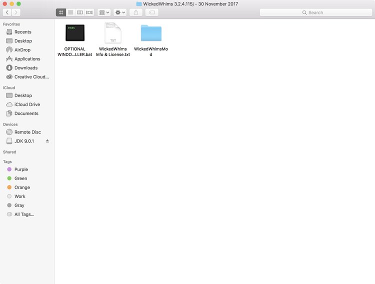Click the Shared section header
375x284 pixels.
click(9, 152)
